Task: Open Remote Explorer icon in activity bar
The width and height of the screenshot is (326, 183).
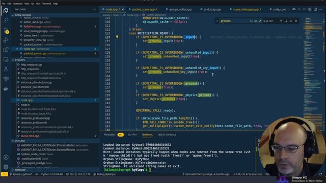Action: [6, 59]
